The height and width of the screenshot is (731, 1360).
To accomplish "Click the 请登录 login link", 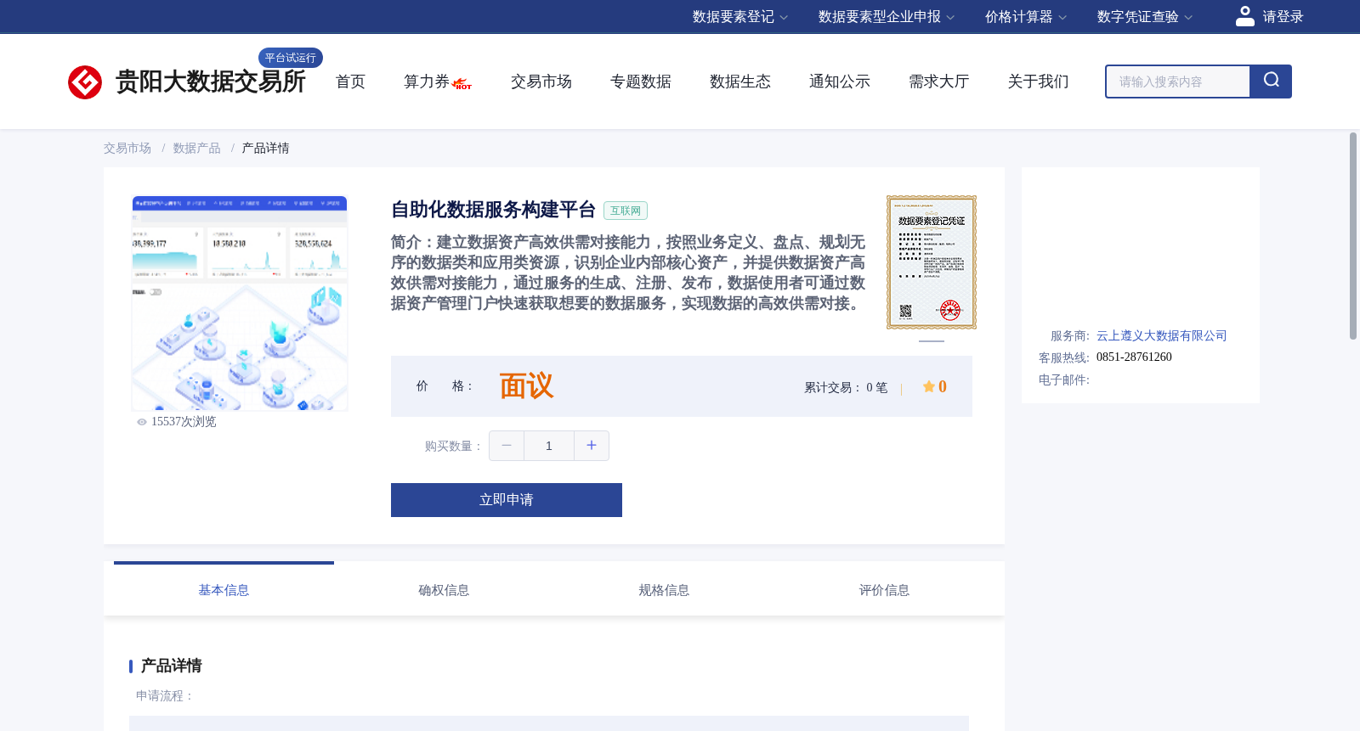I will coord(1283,17).
